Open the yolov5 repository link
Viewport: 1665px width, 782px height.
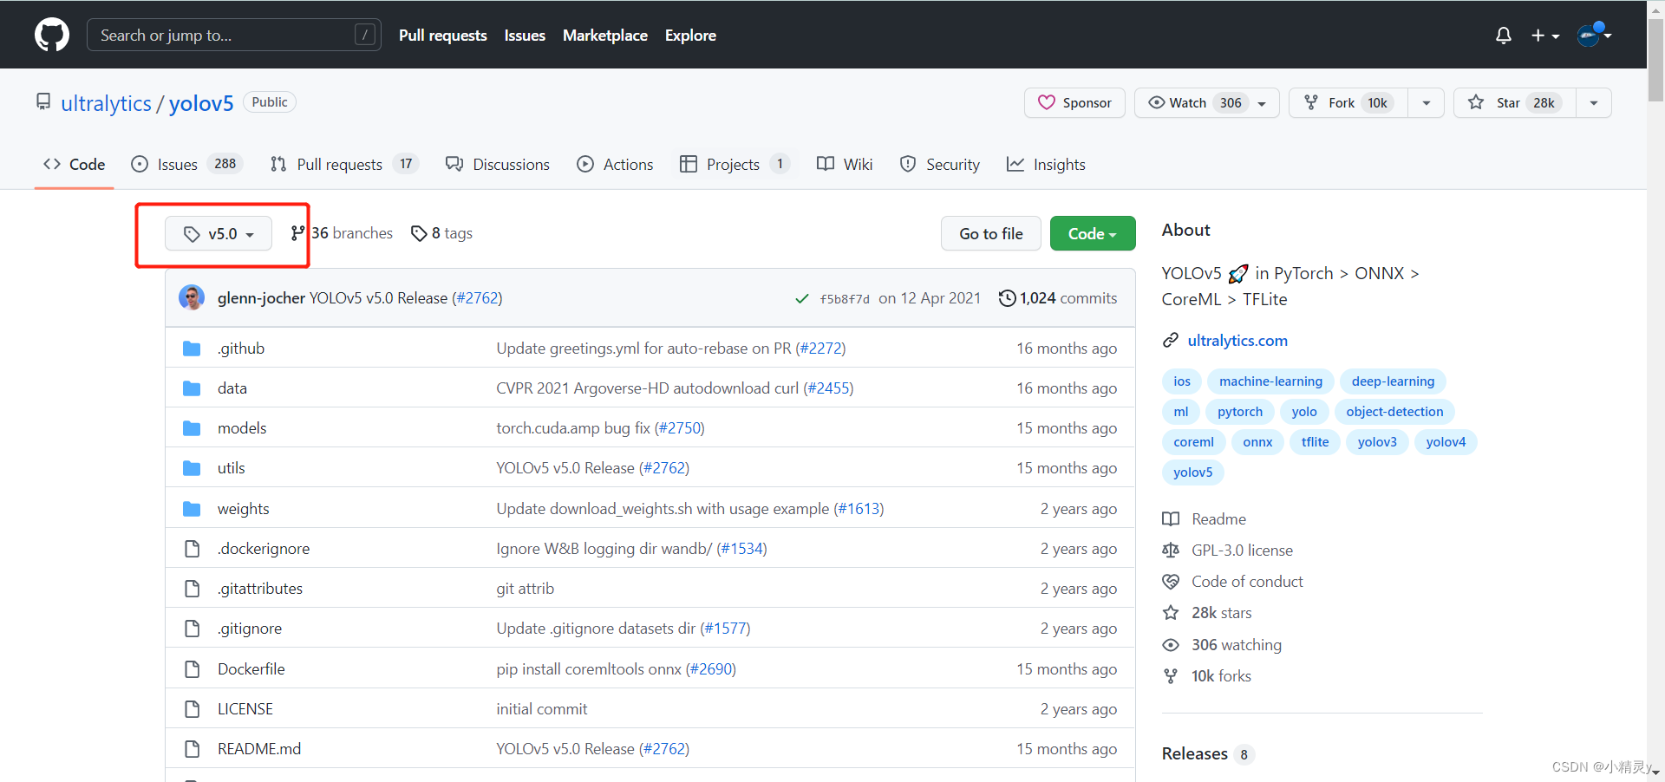click(201, 103)
